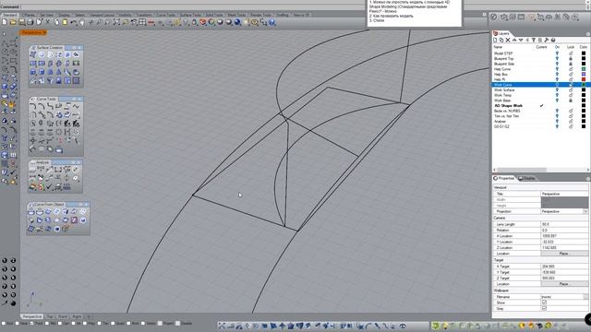Click the blue render sphere icon
Screen dimensions: 591x332
pyautogui.click(x=237, y=22)
